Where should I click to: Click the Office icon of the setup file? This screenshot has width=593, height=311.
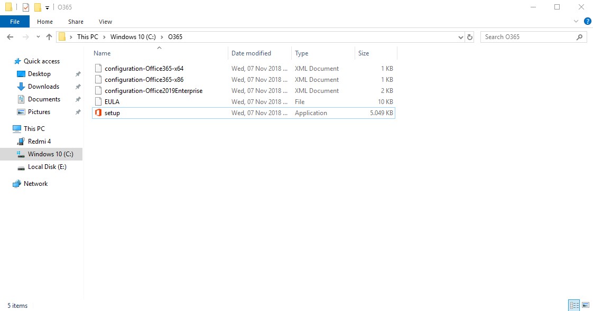coord(98,112)
